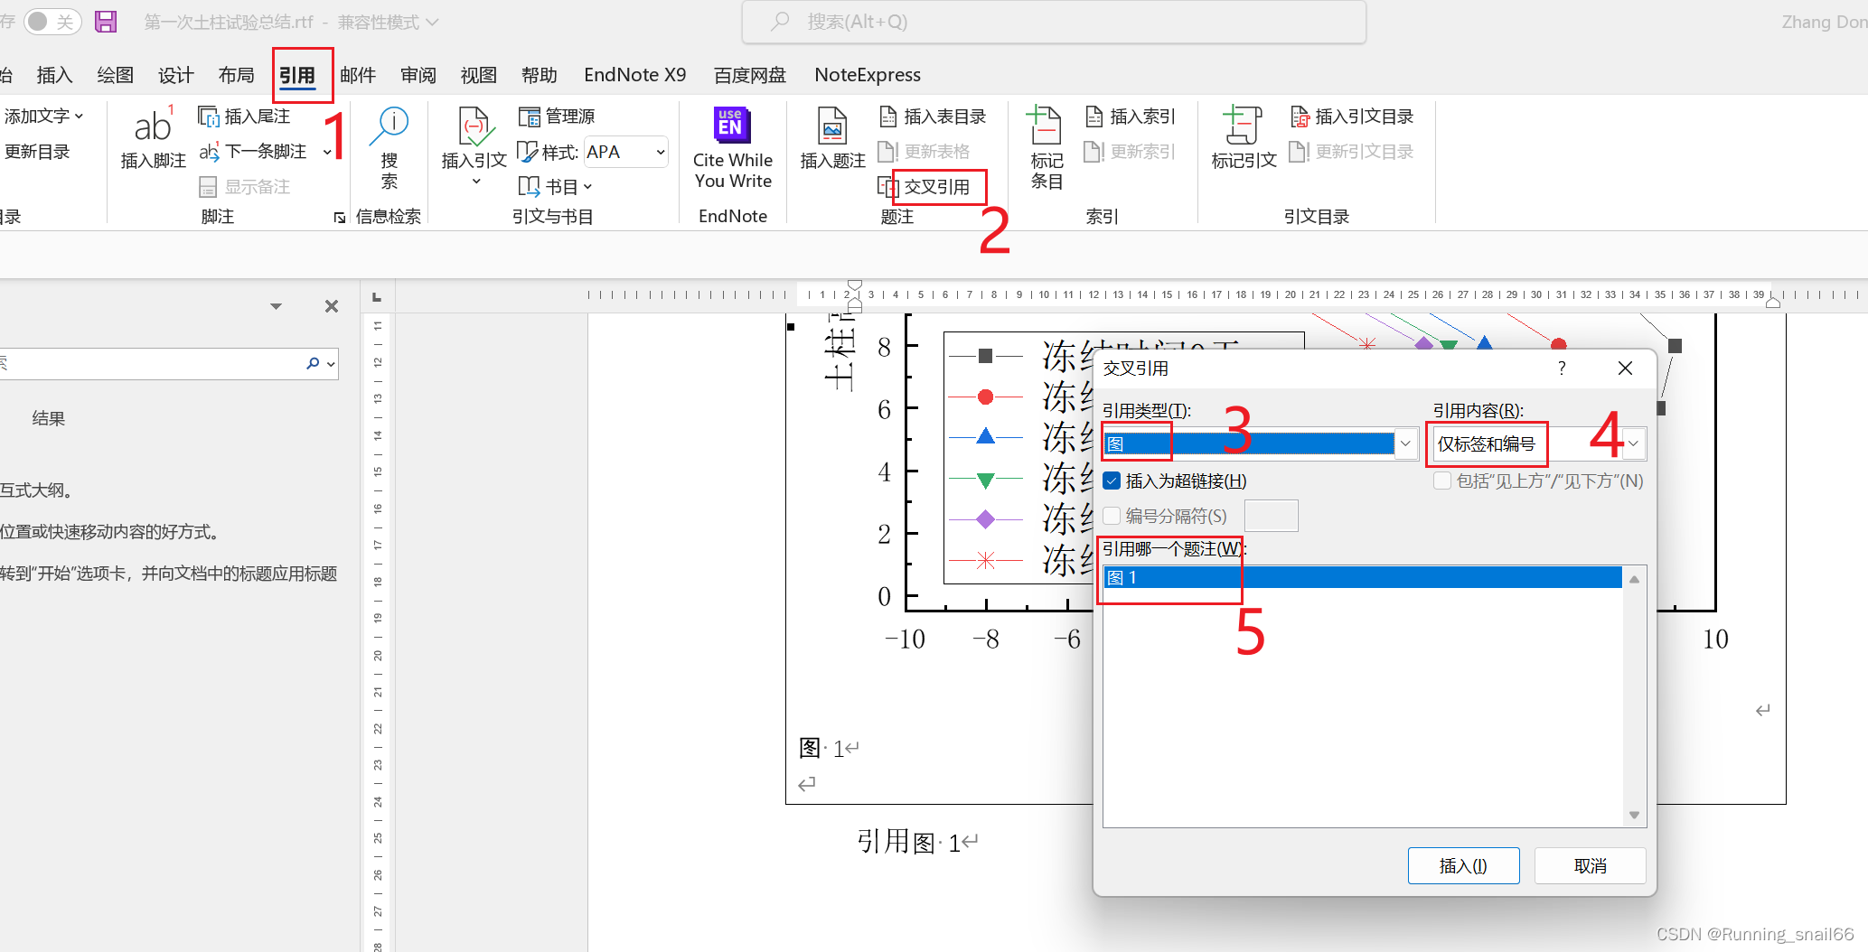Open Footnote group dialog launcher

click(x=340, y=218)
